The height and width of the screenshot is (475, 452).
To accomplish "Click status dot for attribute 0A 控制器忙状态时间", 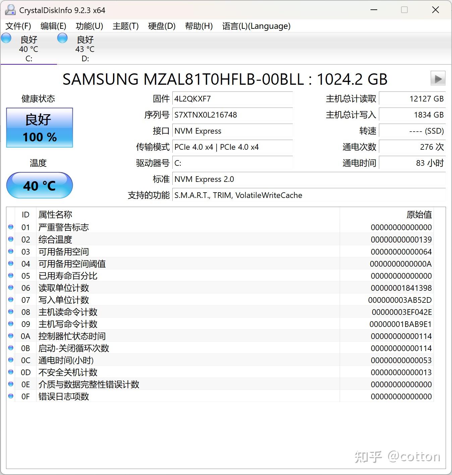I will pyautogui.click(x=11, y=336).
